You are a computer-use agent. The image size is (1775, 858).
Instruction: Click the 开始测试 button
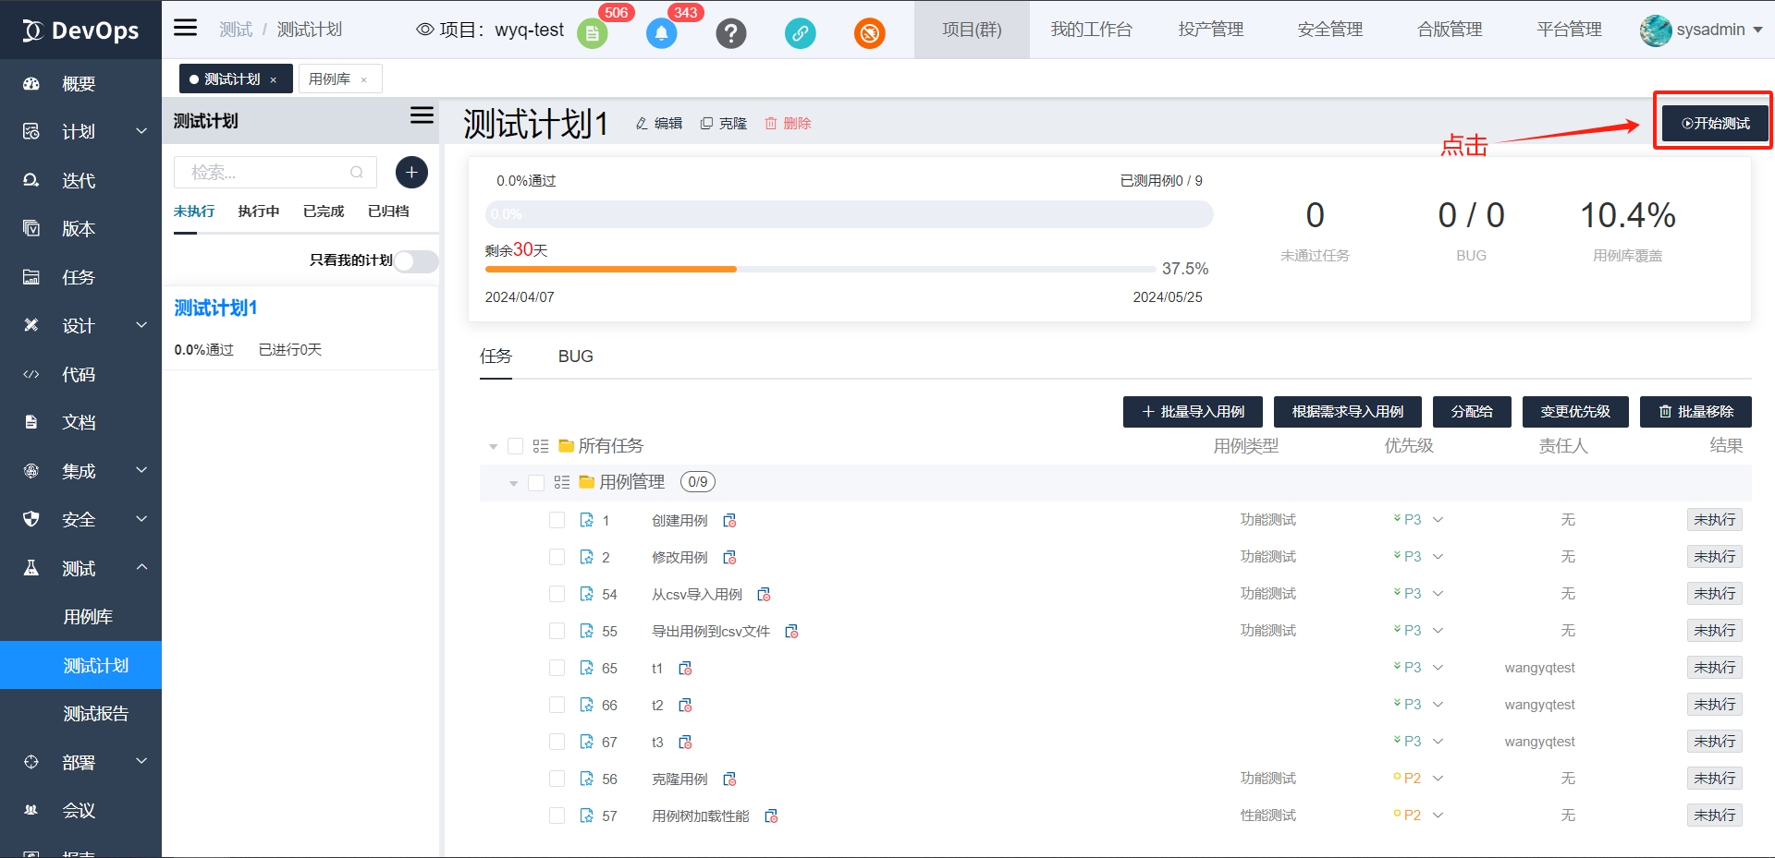(x=1715, y=123)
